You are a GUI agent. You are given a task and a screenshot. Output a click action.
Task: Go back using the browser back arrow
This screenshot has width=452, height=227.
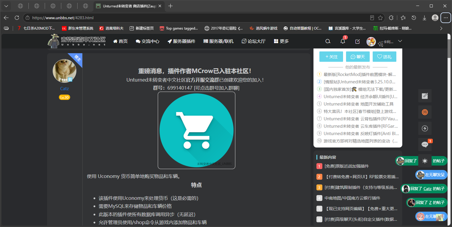(x=6, y=18)
